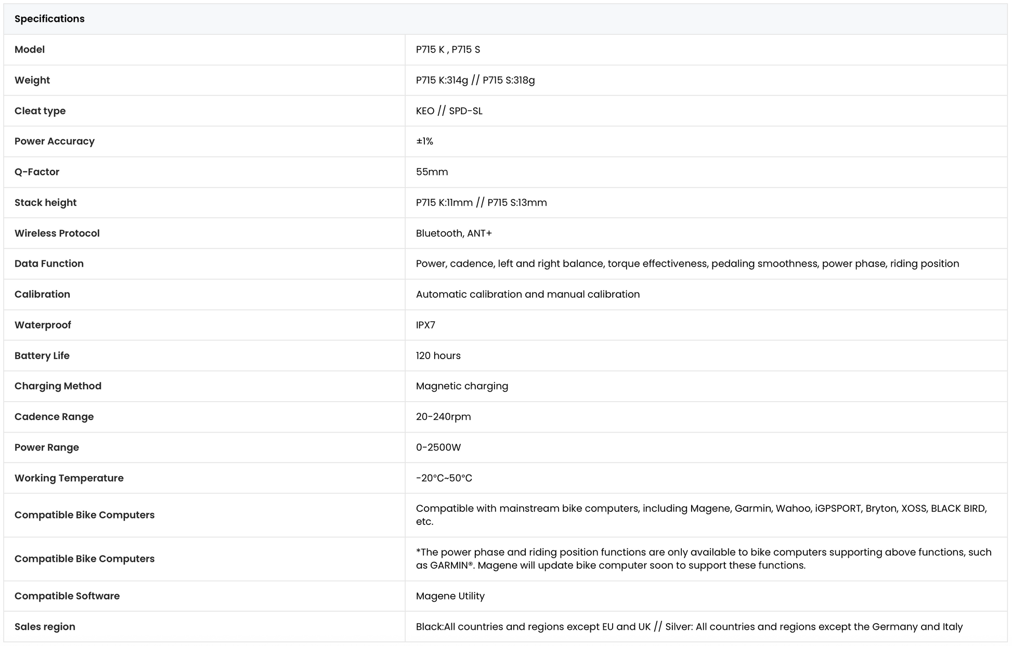
Task: Click the "KEO // SPD-SL" value
Action: click(x=449, y=111)
